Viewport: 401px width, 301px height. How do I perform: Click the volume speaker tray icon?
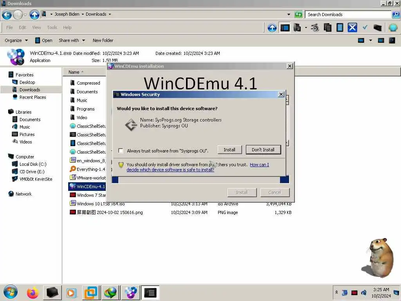pos(364,292)
